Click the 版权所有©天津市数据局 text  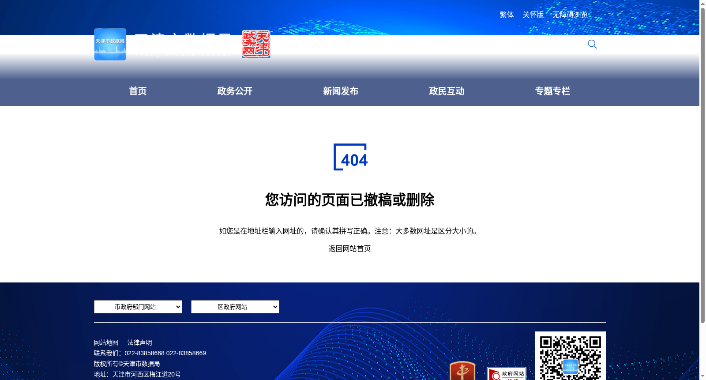coord(127,364)
